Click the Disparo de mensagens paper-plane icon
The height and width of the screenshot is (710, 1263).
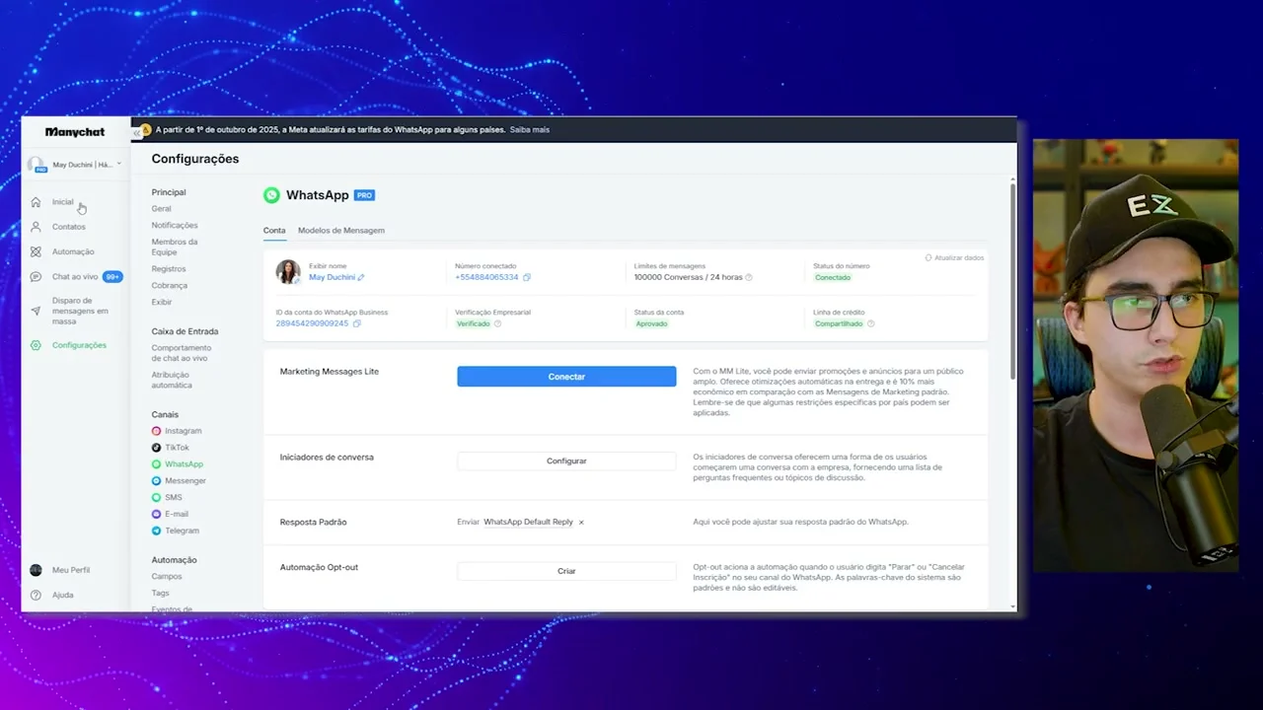[x=36, y=311]
